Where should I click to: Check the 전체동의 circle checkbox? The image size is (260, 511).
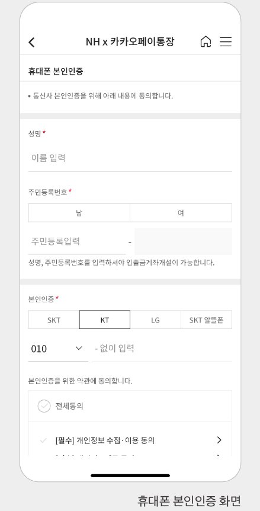point(44,406)
